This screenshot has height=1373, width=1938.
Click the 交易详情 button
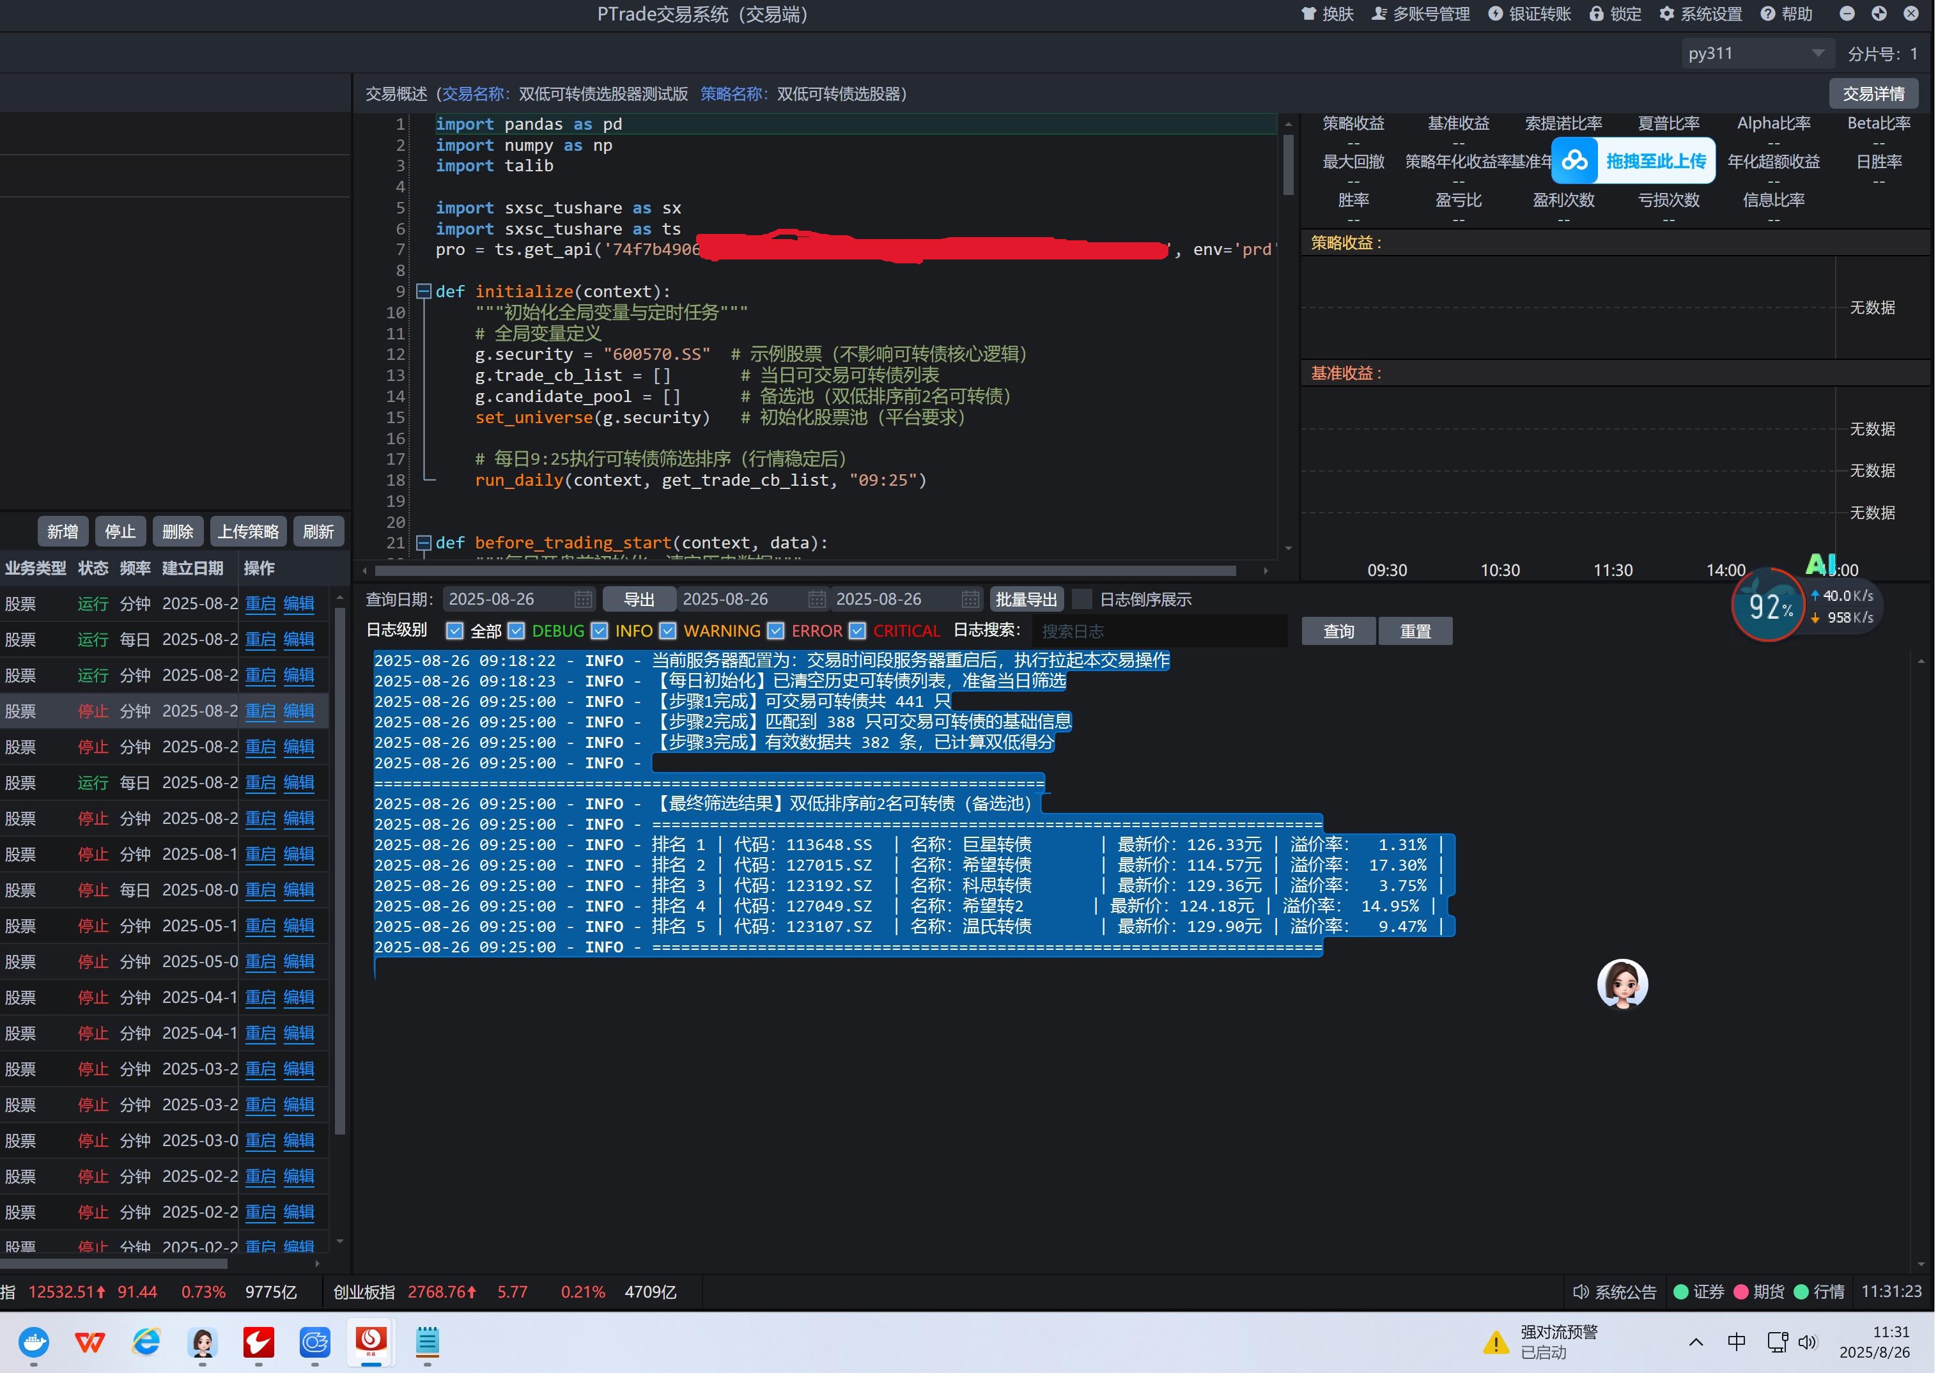pos(1874,94)
